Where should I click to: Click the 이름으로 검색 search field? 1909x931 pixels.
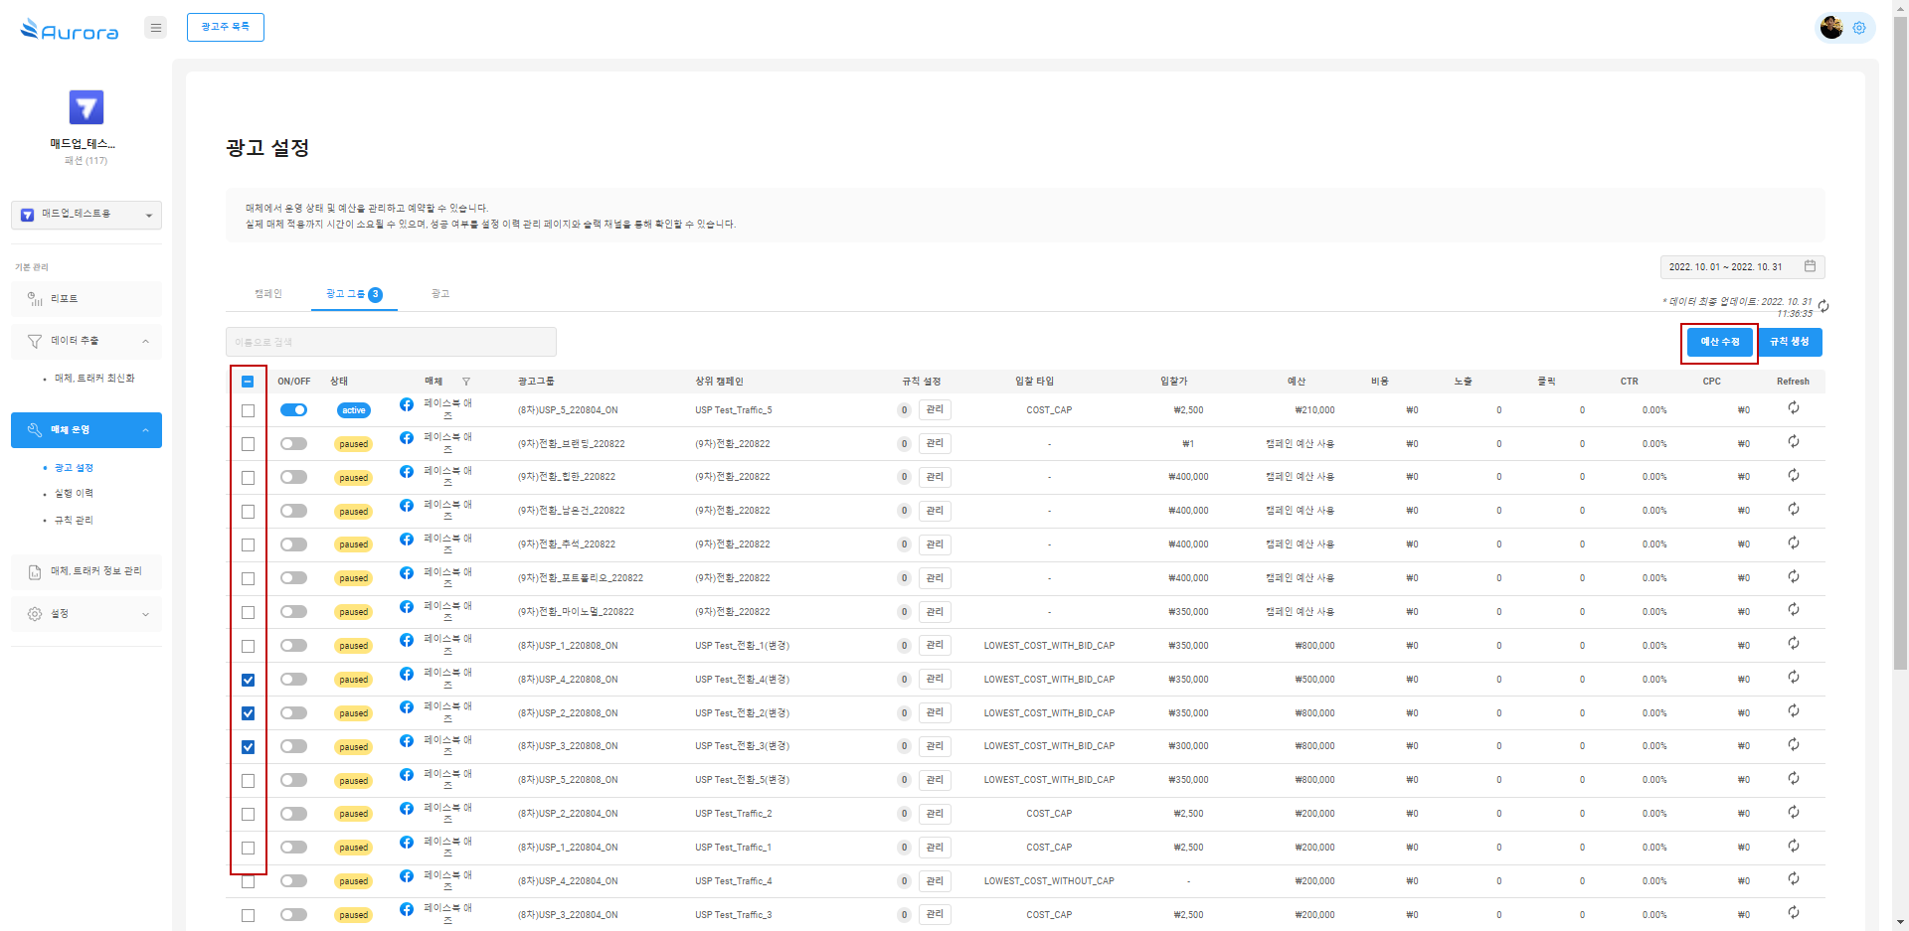[x=391, y=342]
